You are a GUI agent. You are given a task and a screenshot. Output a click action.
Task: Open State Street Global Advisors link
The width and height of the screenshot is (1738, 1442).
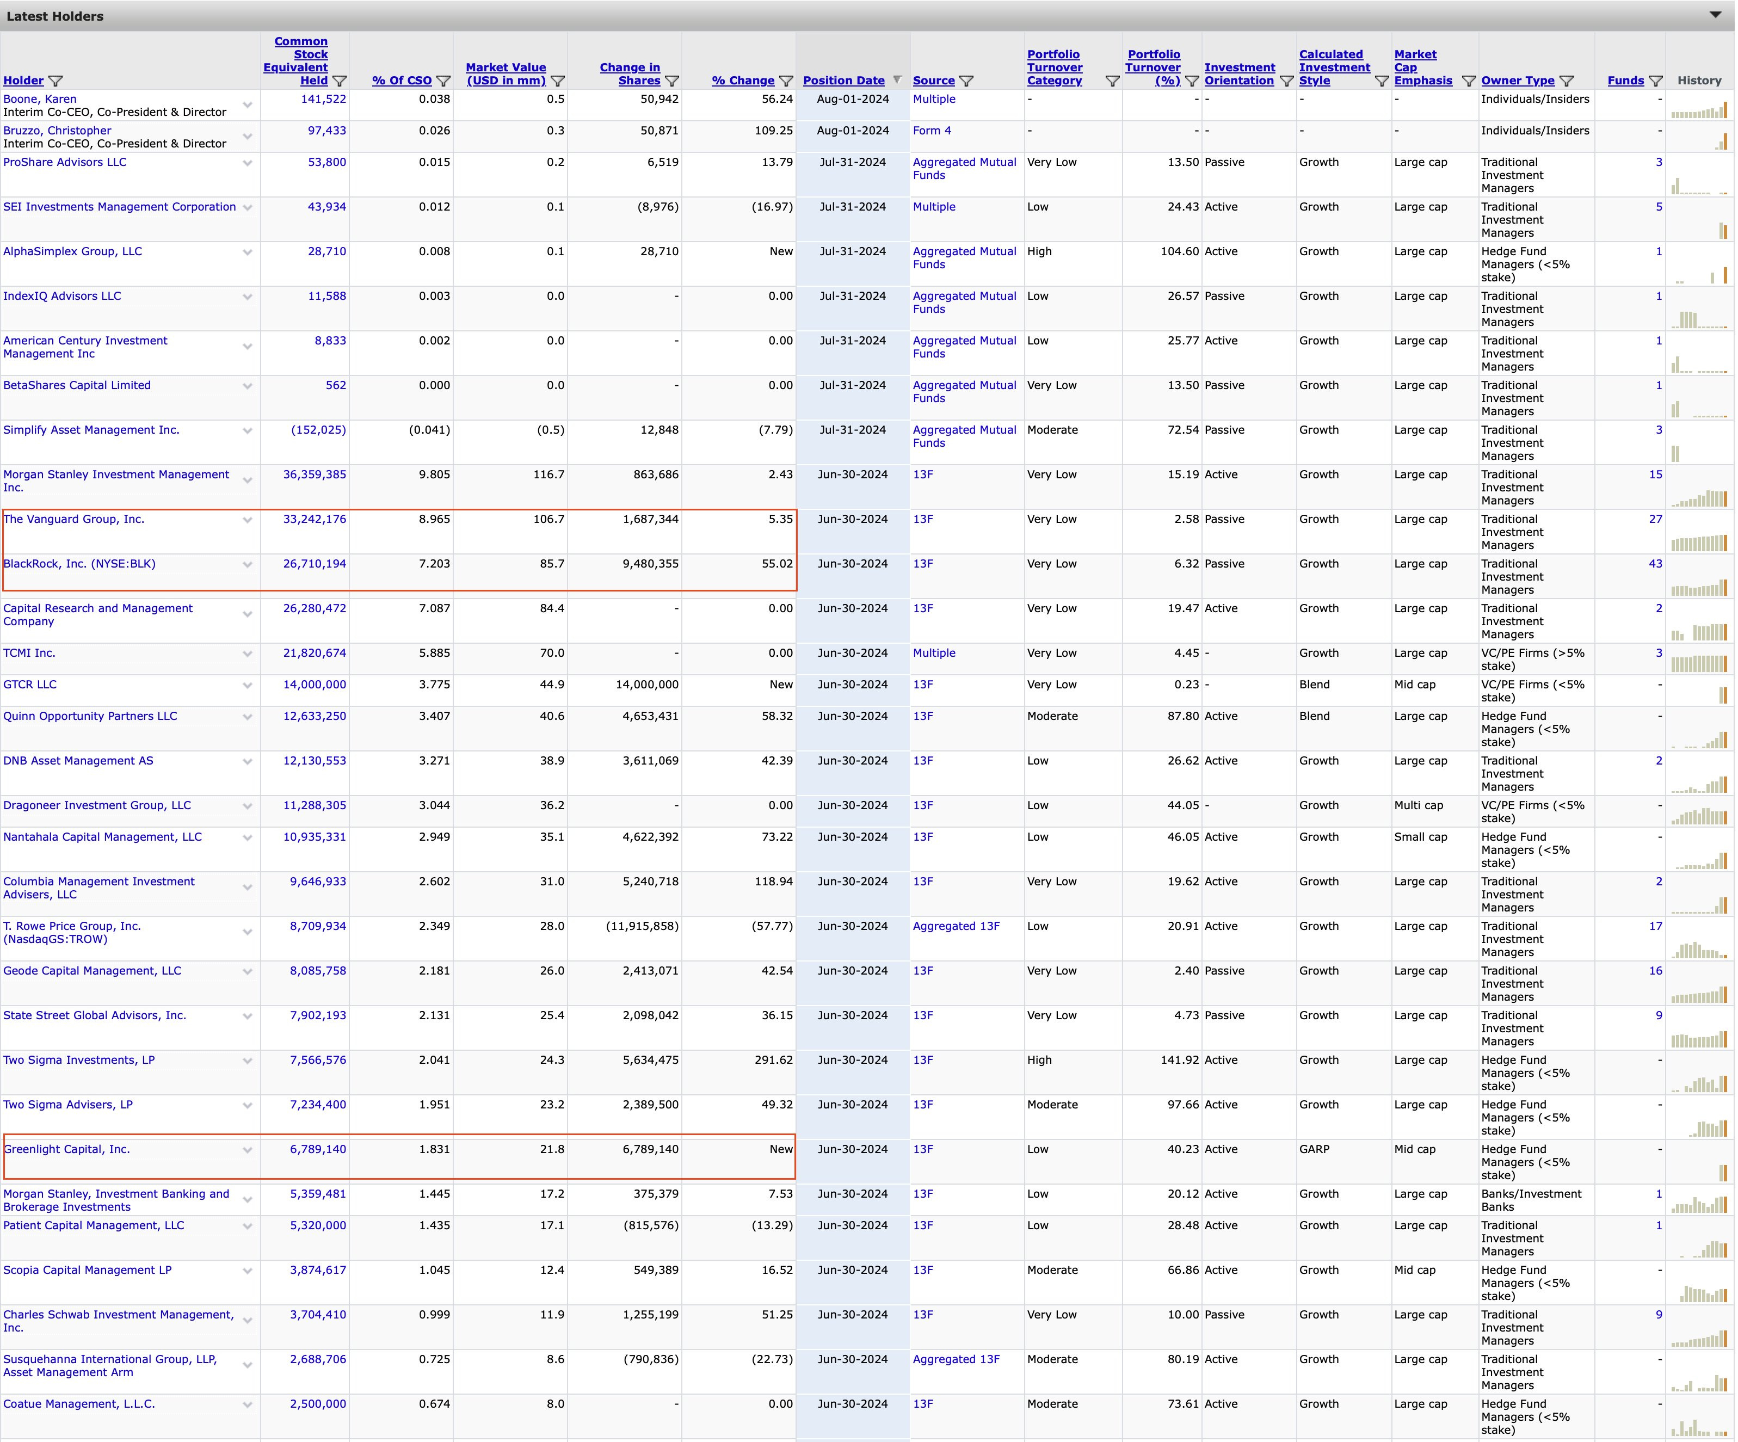coord(94,1016)
